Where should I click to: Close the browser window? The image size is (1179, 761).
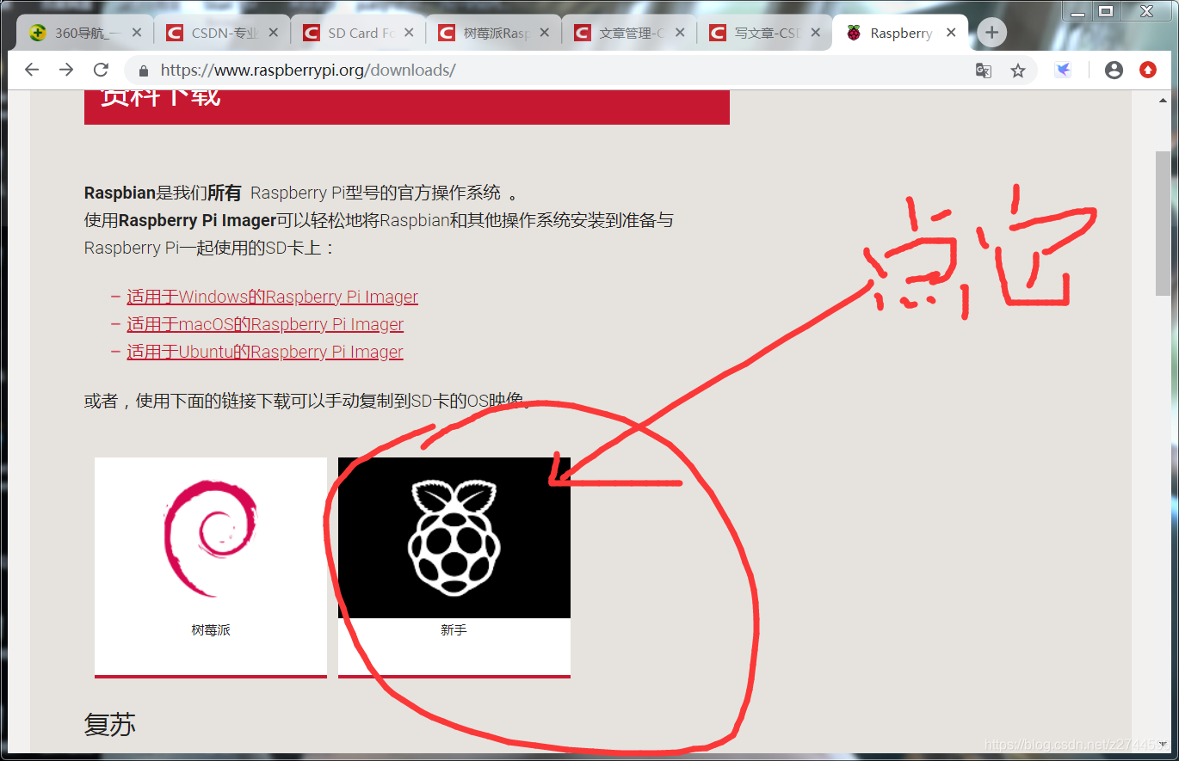tap(1146, 11)
